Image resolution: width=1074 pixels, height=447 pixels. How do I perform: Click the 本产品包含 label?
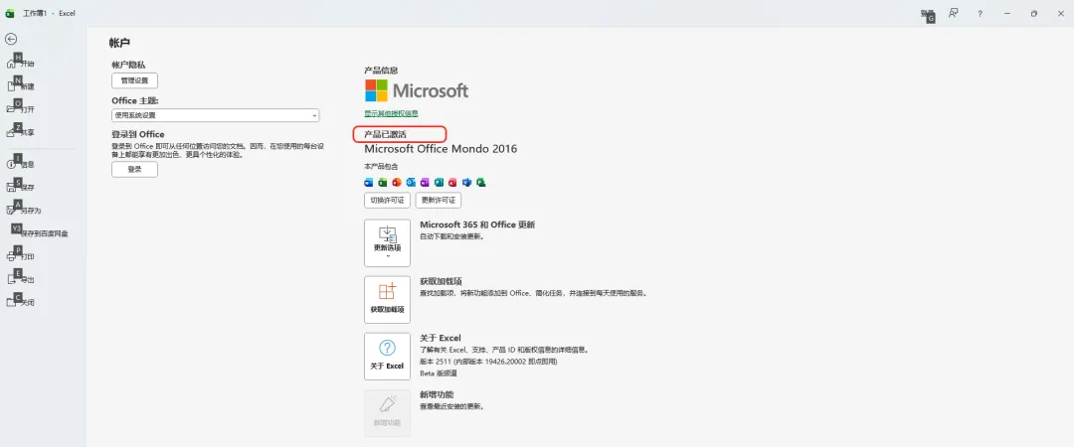click(x=381, y=166)
